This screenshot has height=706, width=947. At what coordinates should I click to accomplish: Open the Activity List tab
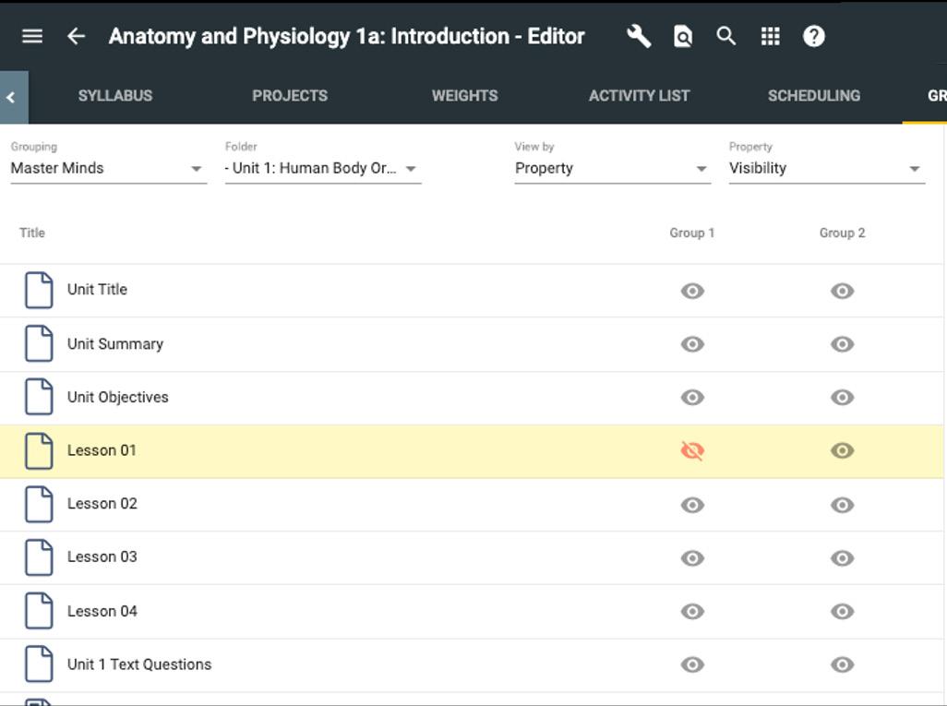(x=639, y=95)
